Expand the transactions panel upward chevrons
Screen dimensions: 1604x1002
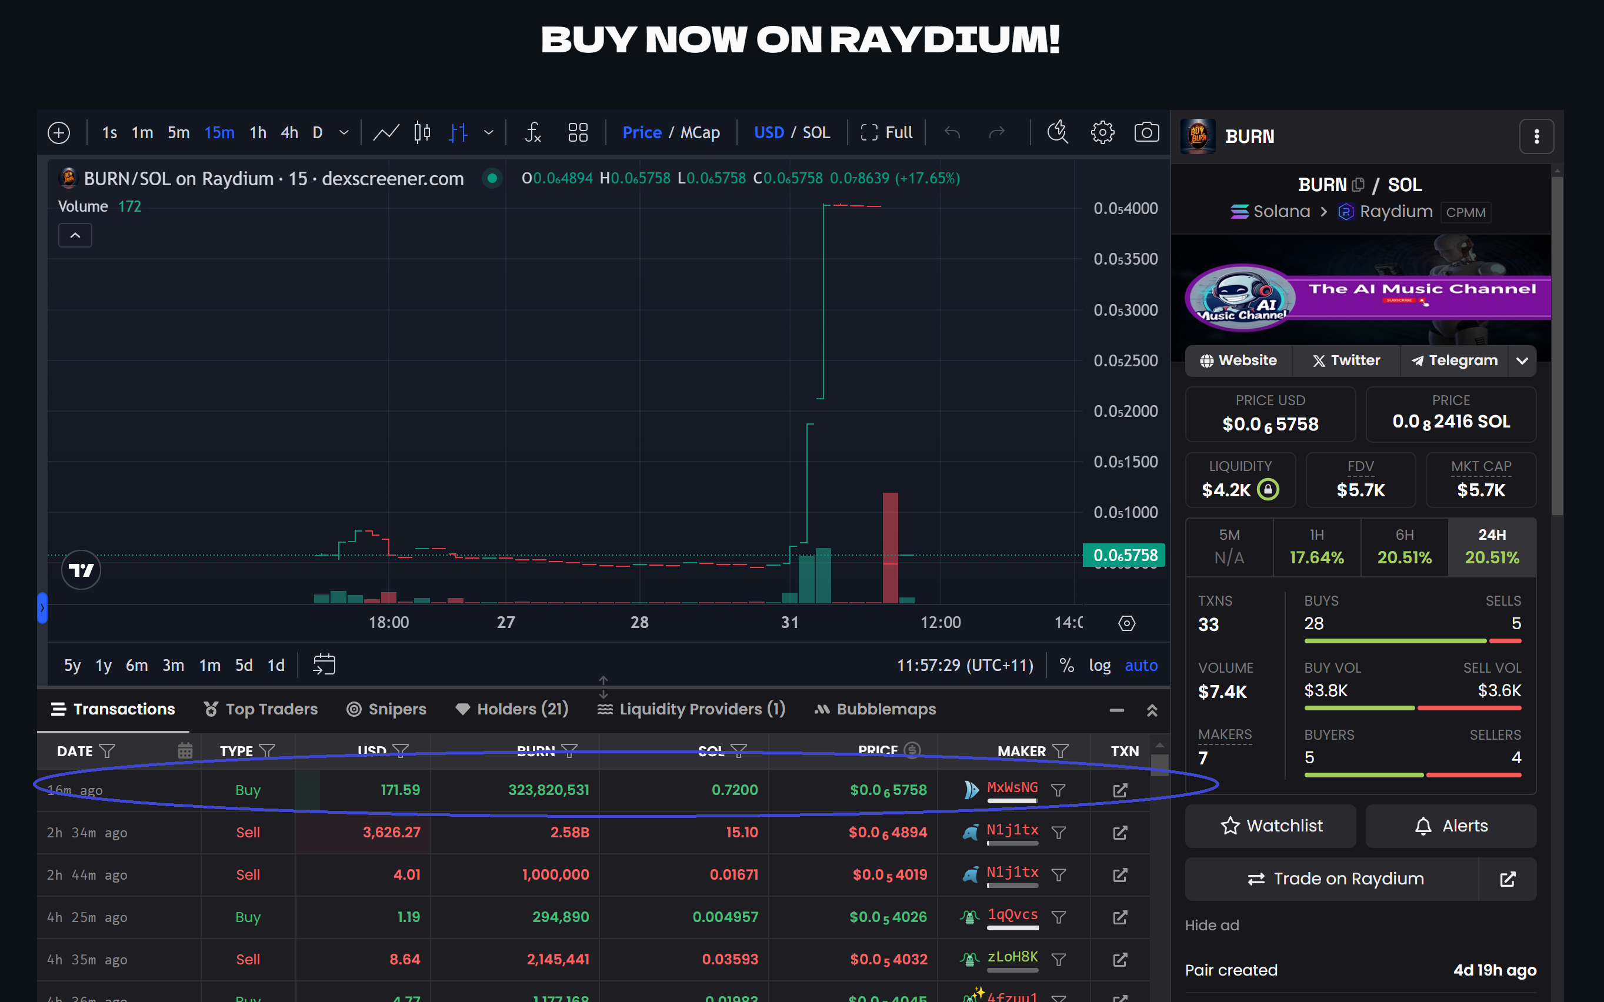1152,710
